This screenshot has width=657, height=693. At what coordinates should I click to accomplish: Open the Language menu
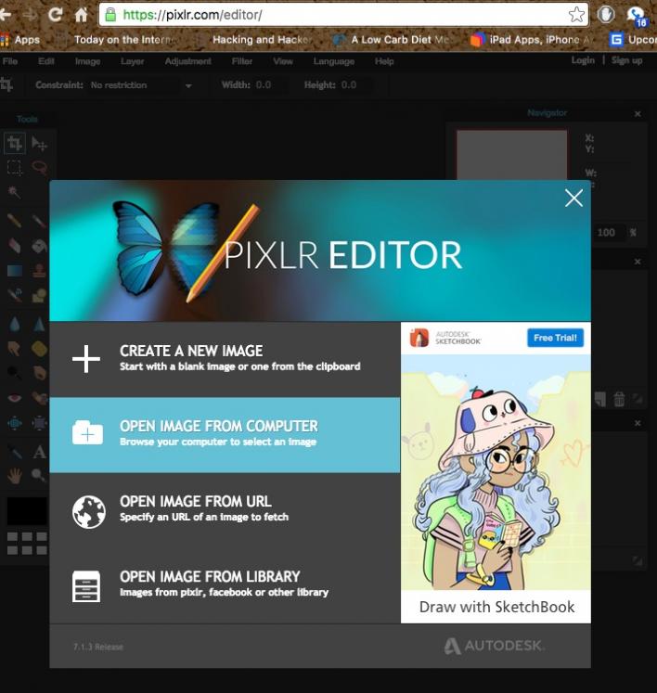(x=334, y=61)
